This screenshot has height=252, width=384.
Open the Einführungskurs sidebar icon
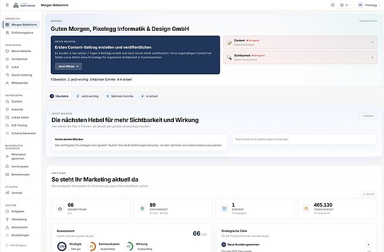pos(7,32)
